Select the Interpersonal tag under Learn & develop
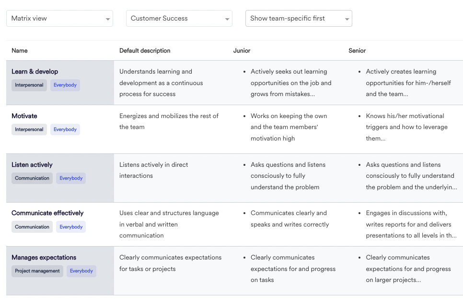The width and height of the screenshot is (463, 303). [29, 85]
